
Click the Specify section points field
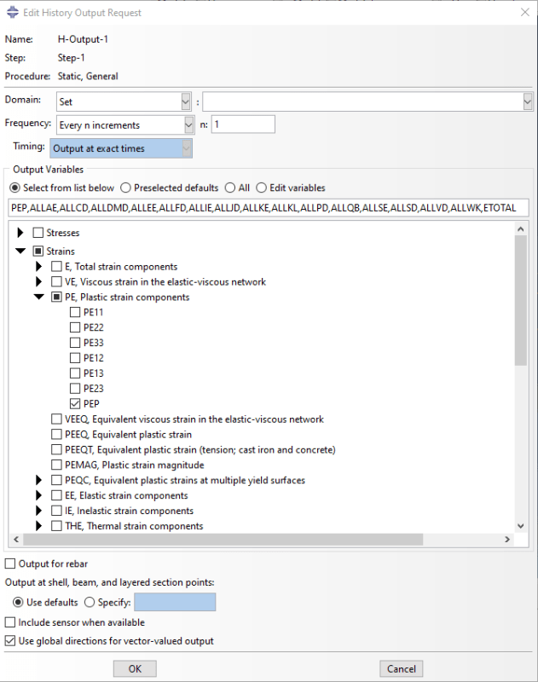click(175, 603)
